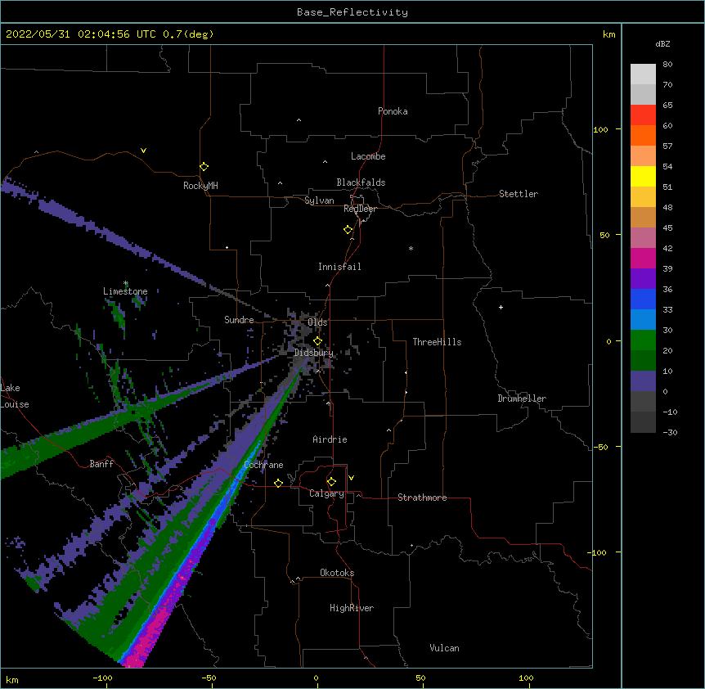Image resolution: width=705 pixels, height=689 pixels.
Task: Click the RockyMH label
Action: click(200, 186)
